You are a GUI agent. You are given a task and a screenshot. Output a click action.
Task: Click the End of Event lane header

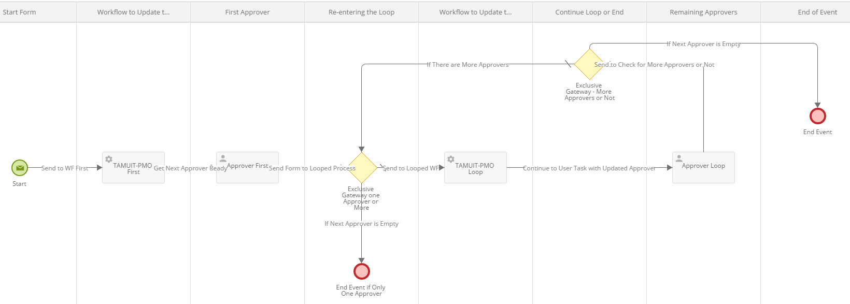(817, 12)
